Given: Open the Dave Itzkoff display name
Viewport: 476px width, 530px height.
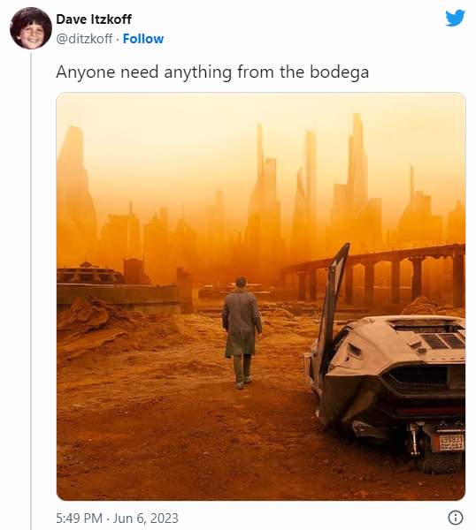Looking at the screenshot, I should point(94,19).
